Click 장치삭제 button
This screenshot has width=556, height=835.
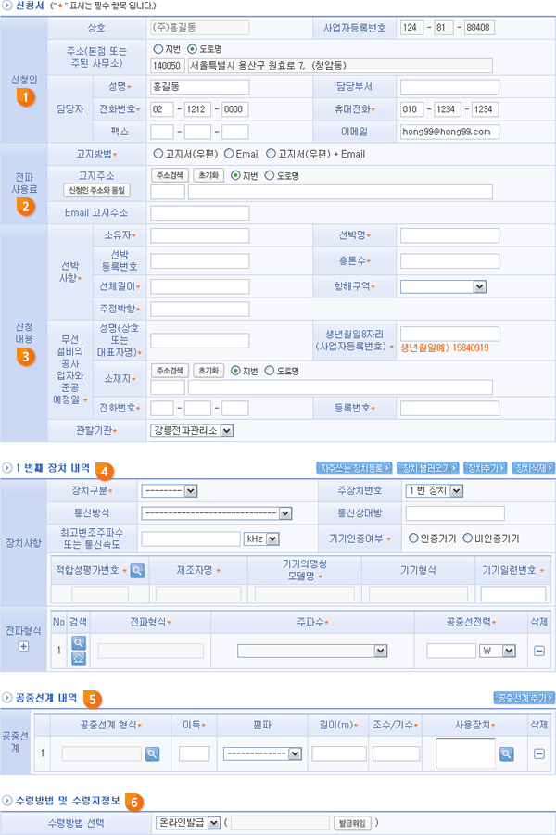click(533, 468)
